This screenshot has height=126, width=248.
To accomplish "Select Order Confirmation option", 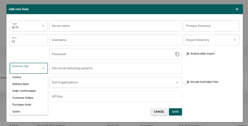I will pyautogui.click(x=24, y=91).
